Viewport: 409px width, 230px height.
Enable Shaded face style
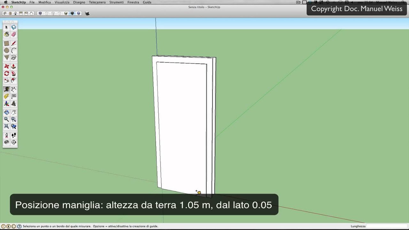[66, 13]
